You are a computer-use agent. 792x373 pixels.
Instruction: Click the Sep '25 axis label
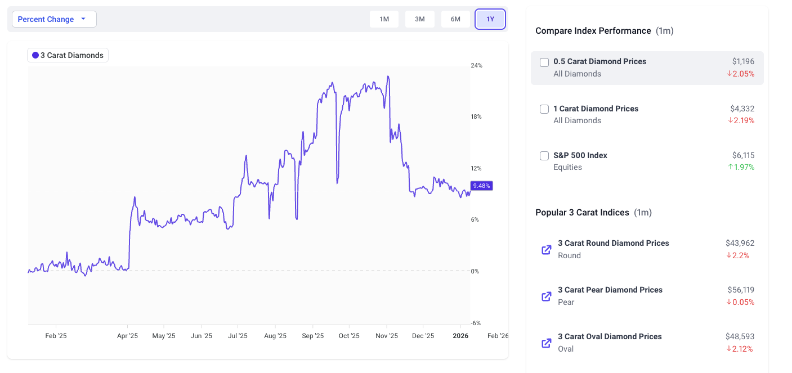click(x=313, y=336)
